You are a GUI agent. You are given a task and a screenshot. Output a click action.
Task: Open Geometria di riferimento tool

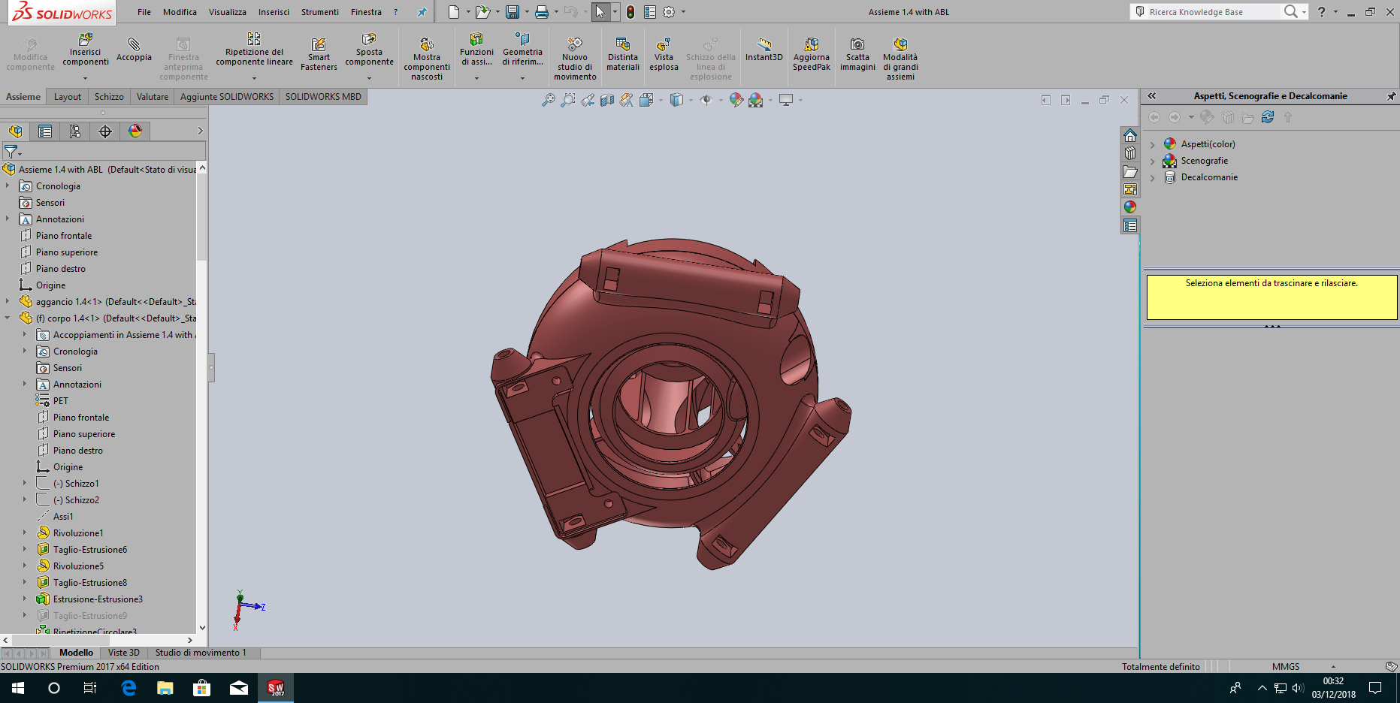click(x=522, y=50)
